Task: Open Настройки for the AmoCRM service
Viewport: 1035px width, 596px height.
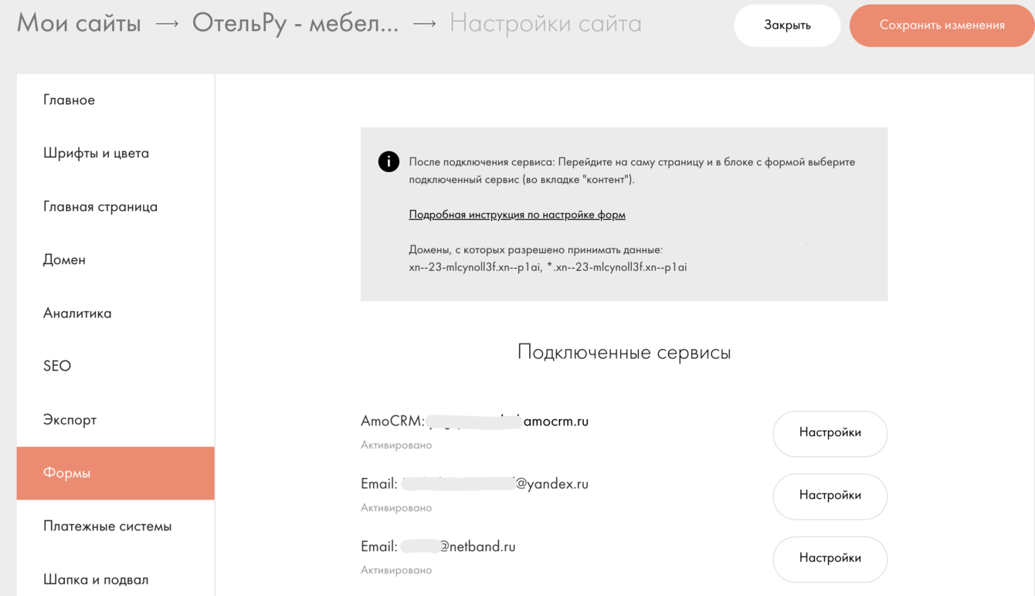Action: pos(830,433)
